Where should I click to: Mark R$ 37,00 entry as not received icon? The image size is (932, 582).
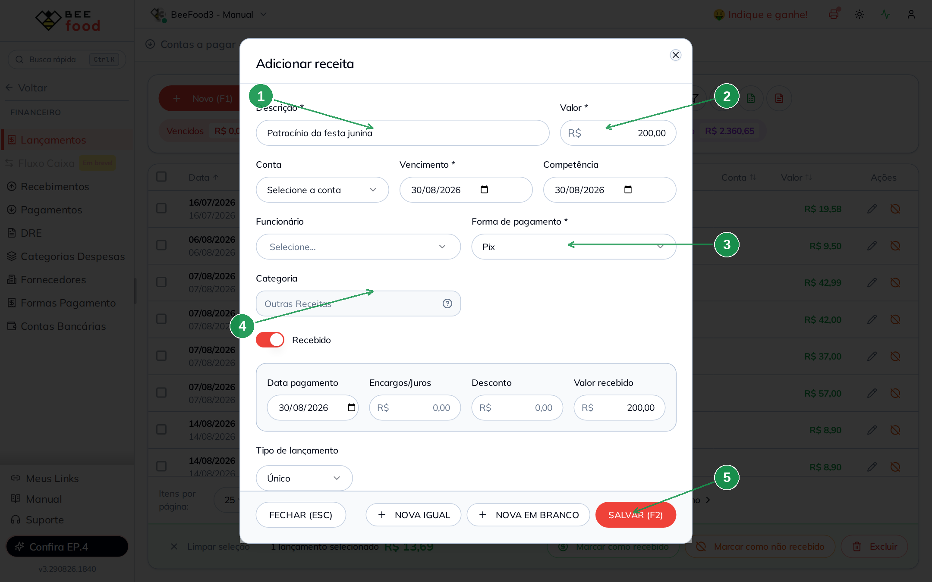click(x=895, y=357)
